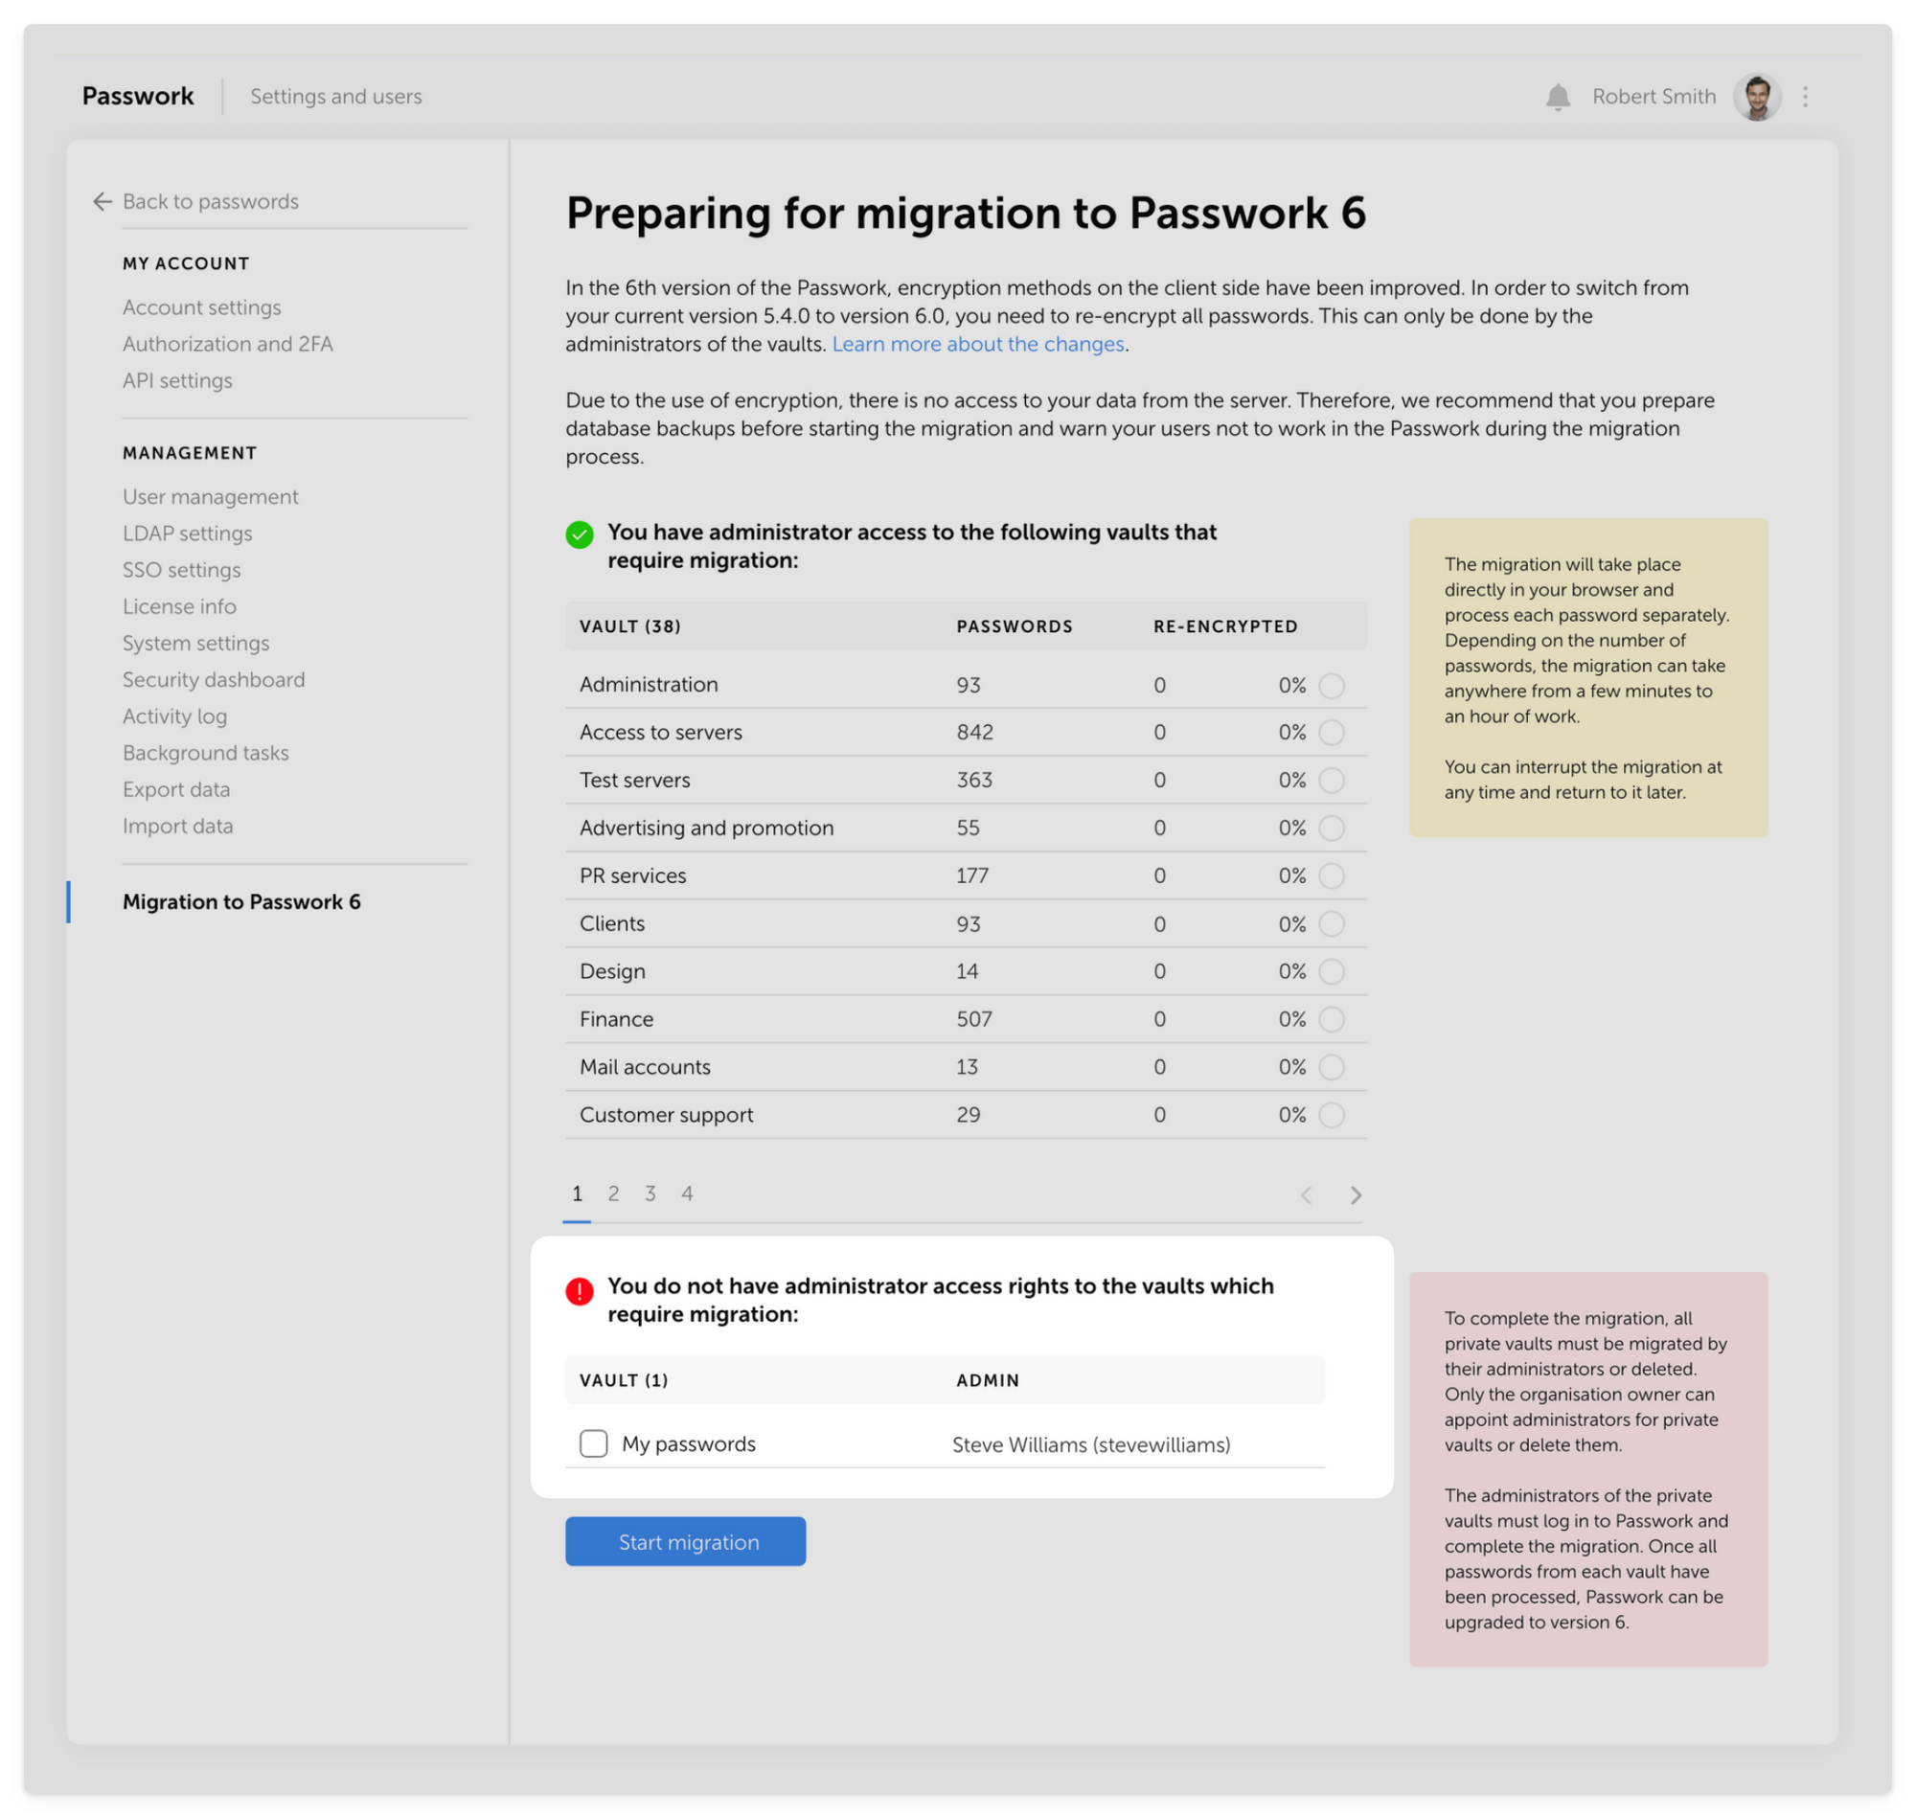Viewport: 1916px width, 1817px height.
Task: Open page 4 of the vault list
Action: click(687, 1194)
